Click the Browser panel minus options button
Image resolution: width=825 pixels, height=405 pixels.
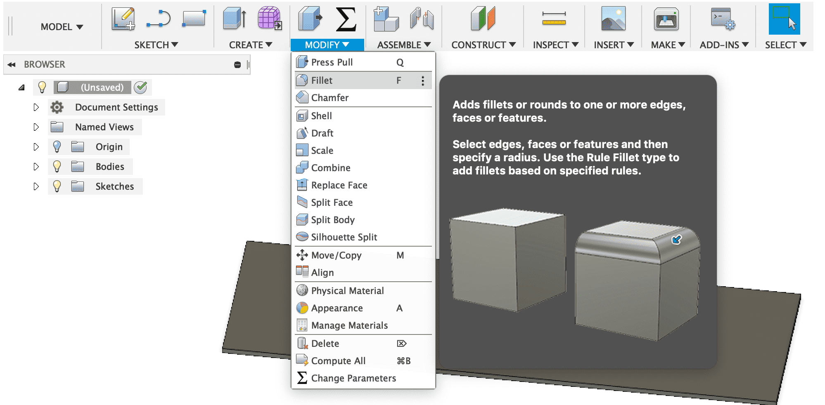pos(237,65)
